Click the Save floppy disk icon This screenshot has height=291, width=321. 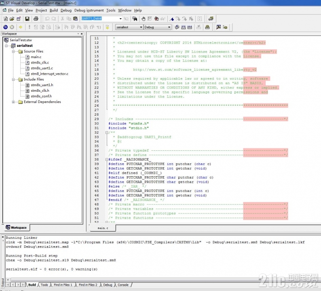[x=27, y=19]
